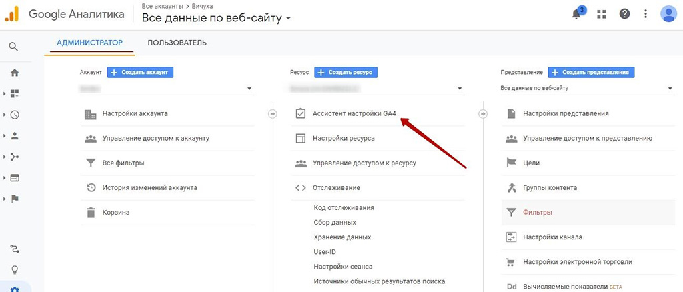
Task: Open the help question mark icon
Action: tap(624, 15)
